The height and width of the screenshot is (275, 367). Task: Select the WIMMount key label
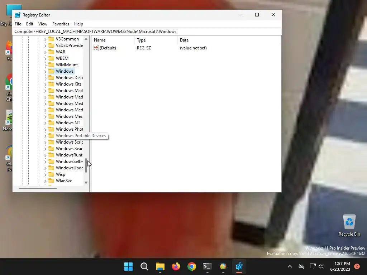click(x=67, y=65)
